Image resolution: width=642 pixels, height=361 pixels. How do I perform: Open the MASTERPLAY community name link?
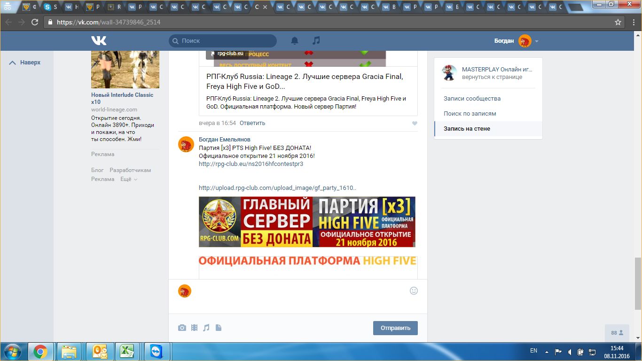pos(497,70)
